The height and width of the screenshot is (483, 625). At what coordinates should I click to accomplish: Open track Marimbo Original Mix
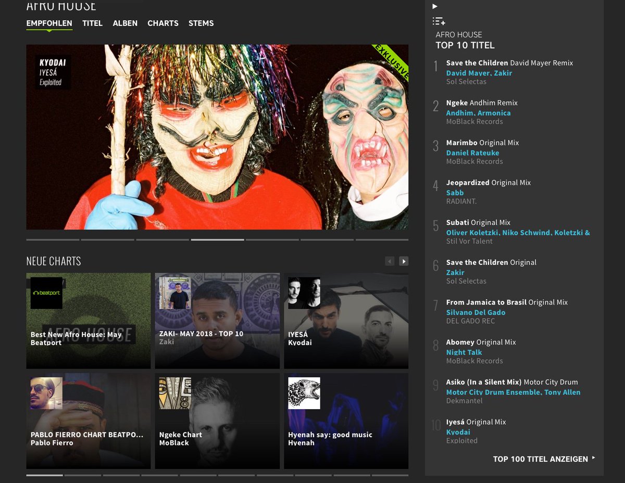(482, 143)
